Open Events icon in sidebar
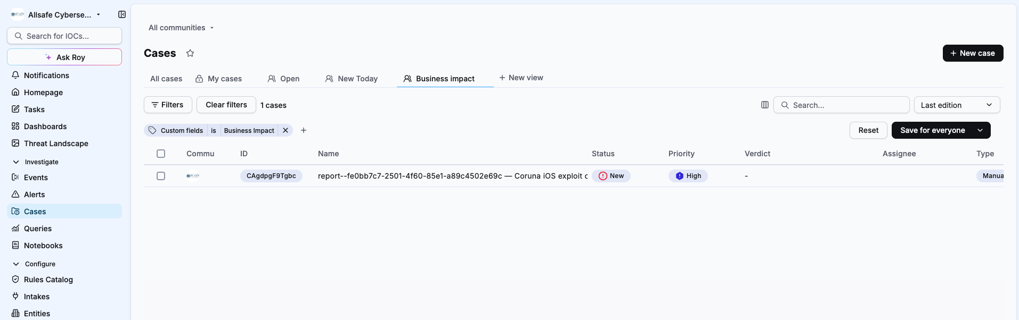1019x320 pixels. click(15, 177)
